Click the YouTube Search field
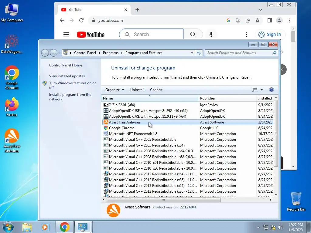This screenshot has width=311, height=233. pos(151,35)
